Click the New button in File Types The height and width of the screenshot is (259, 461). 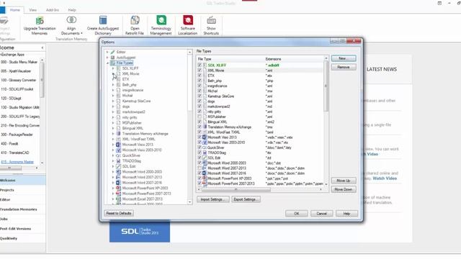[344, 58]
